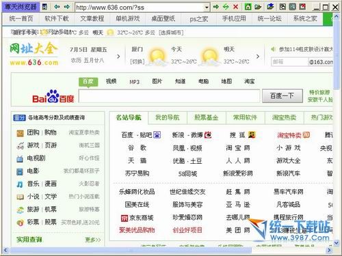Open the 系统之家 nav menu
Image resolution: width=342 pixels, height=256 pixels.
tap(305, 18)
